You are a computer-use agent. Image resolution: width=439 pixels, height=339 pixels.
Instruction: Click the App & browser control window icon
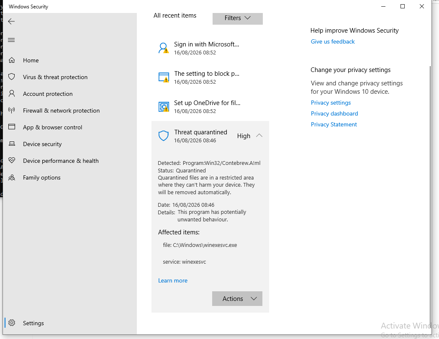point(11,127)
